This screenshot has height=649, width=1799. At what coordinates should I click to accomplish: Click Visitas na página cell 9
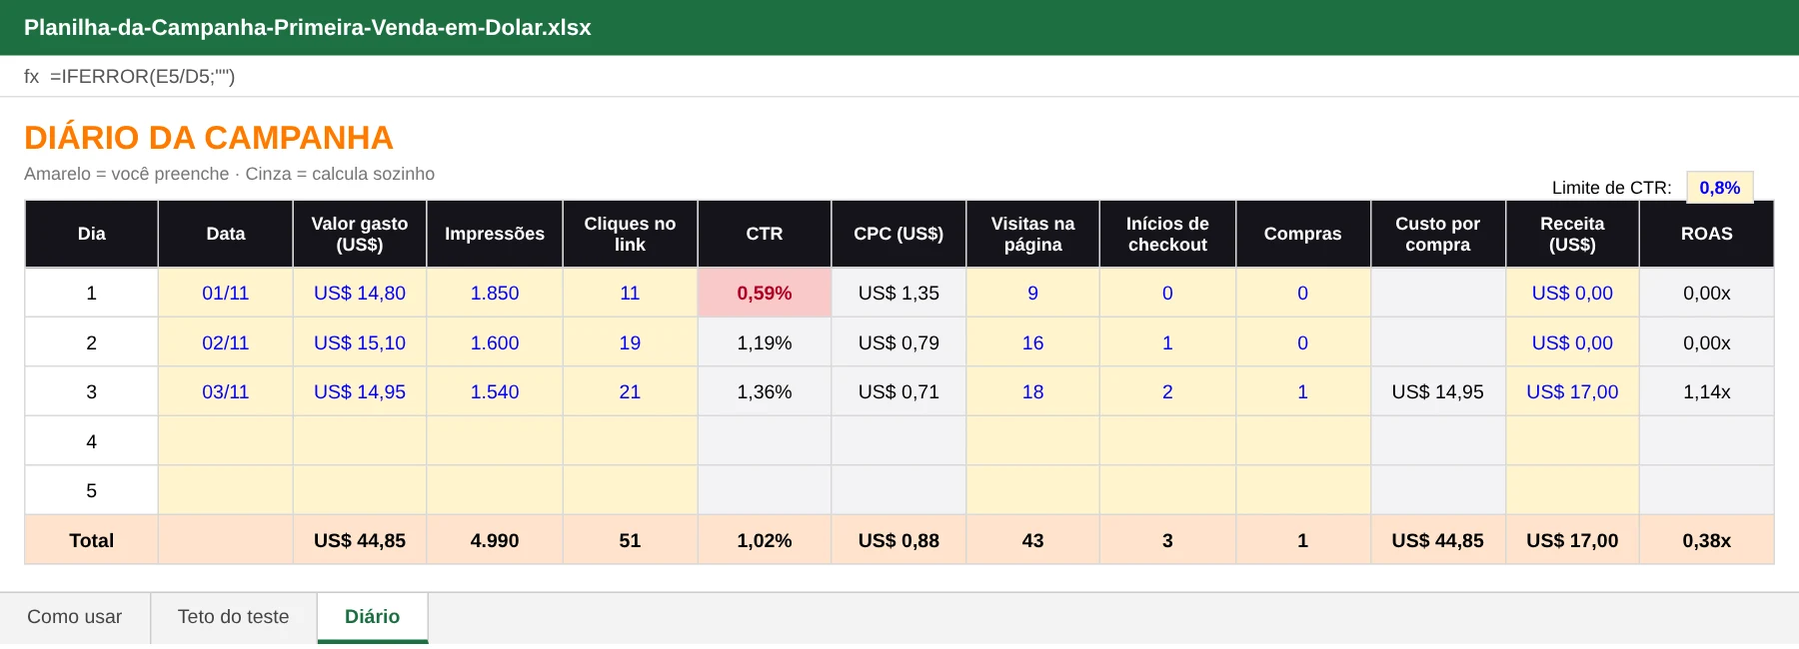point(1032,293)
